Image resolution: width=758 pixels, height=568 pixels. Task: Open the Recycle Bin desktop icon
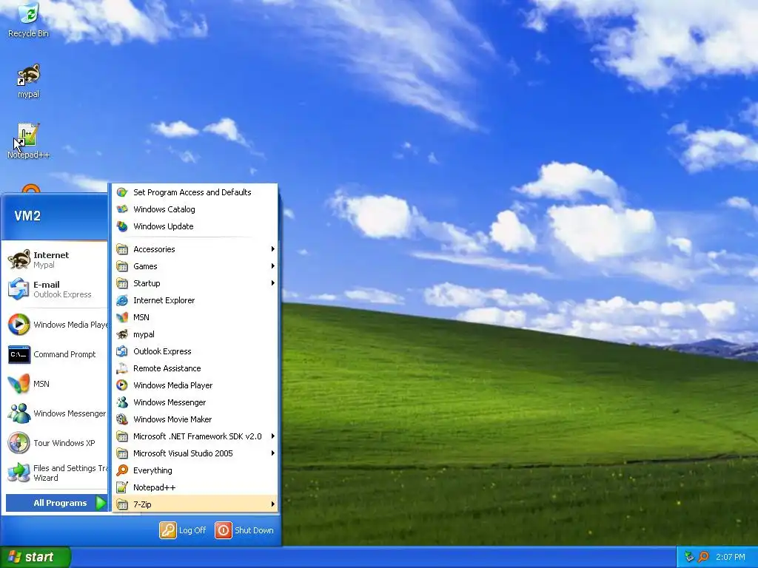(x=29, y=19)
